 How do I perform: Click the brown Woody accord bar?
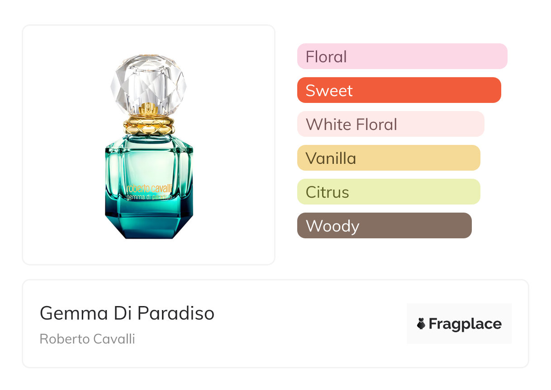(x=384, y=226)
